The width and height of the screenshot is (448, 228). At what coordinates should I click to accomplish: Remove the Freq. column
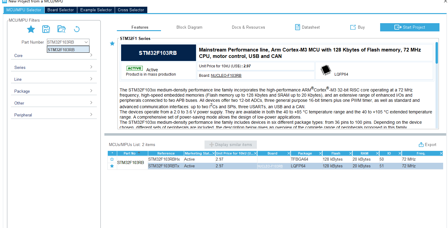point(441,153)
